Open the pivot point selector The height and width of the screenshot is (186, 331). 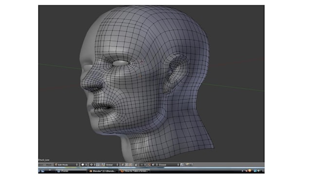[92, 165]
